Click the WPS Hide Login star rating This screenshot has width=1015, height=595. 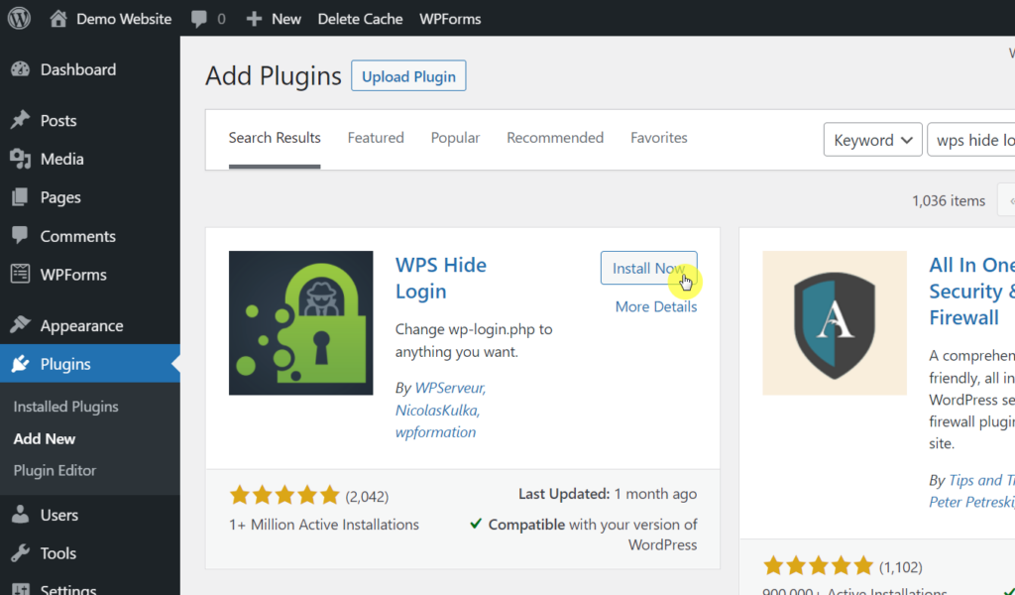(284, 495)
